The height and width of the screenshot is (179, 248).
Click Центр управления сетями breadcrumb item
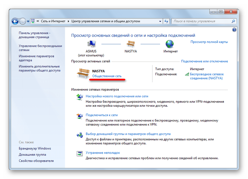coord(106,21)
